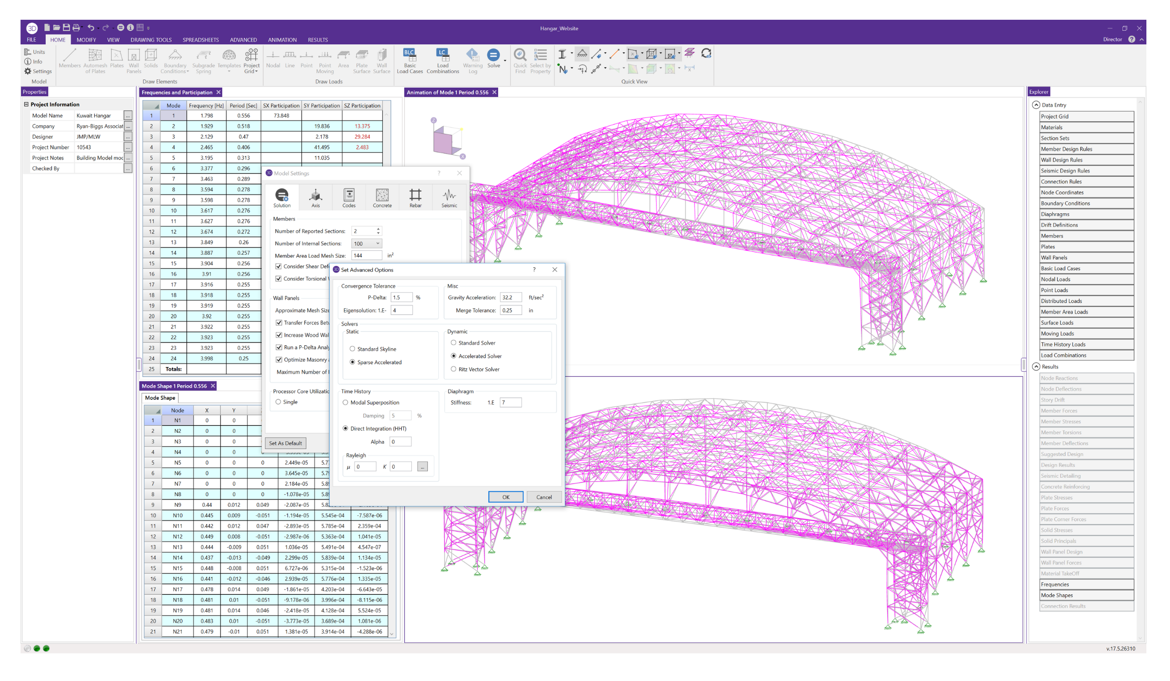The height and width of the screenshot is (681, 1170).
Task: Click the Gravity Acceleration input field
Action: pos(510,298)
